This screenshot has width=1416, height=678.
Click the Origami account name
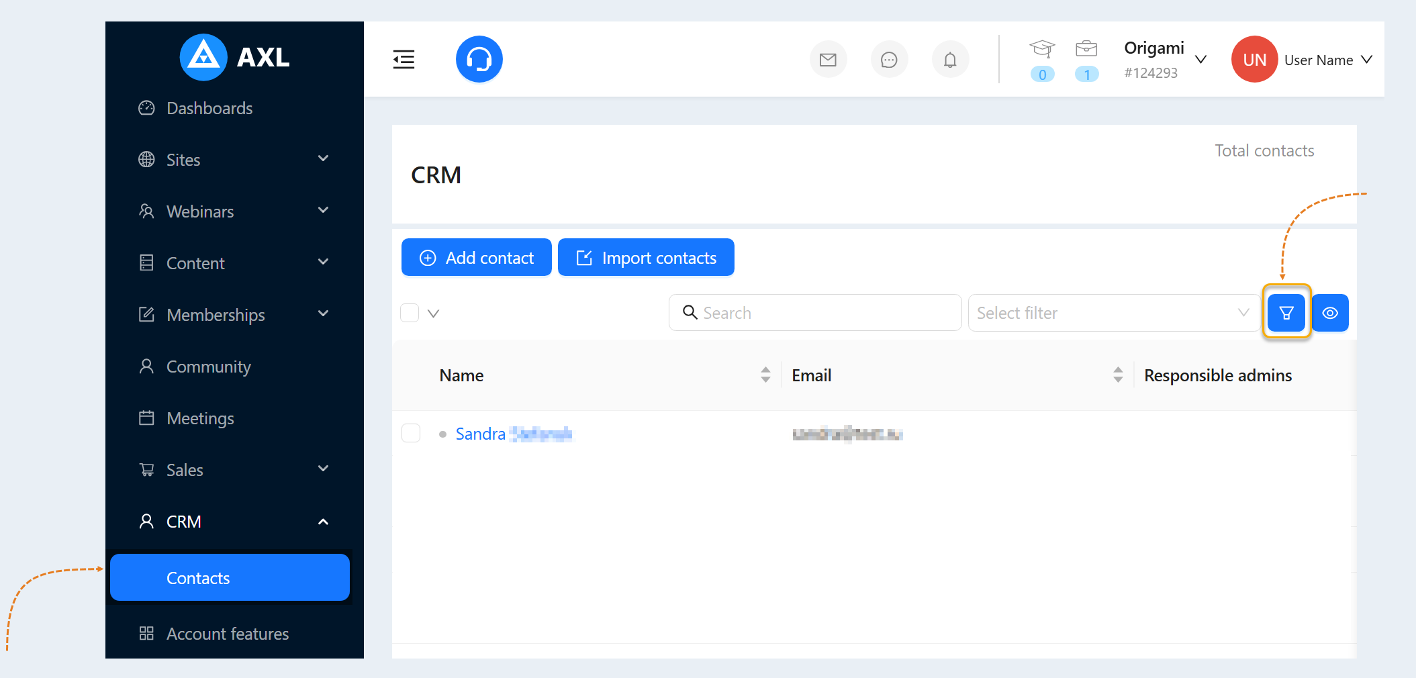point(1154,48)
